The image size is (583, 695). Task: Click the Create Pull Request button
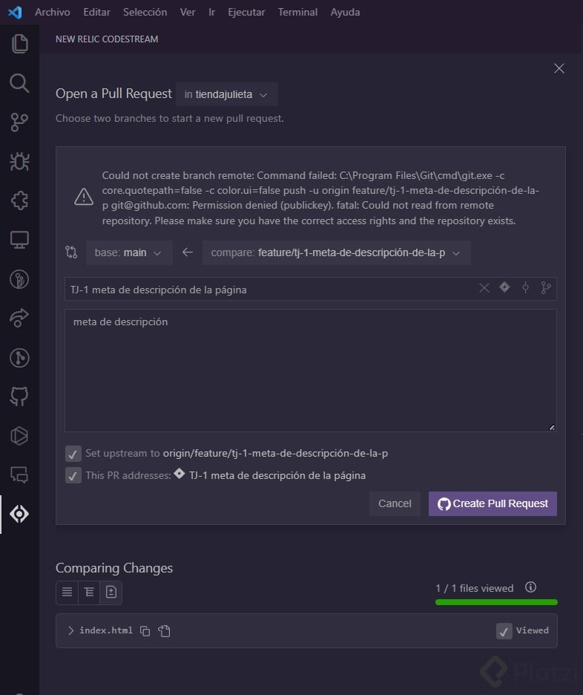(493, 503)
